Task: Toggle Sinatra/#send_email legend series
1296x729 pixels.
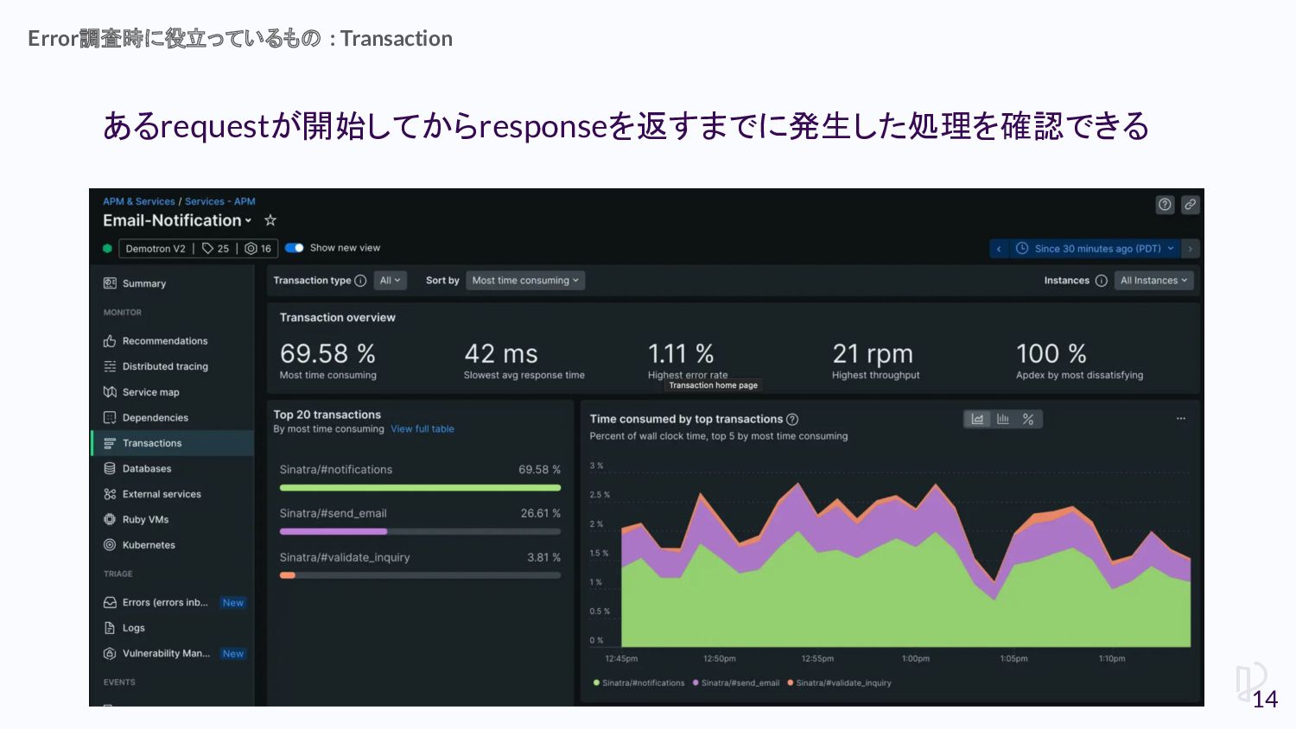Action: pos(736,683)
